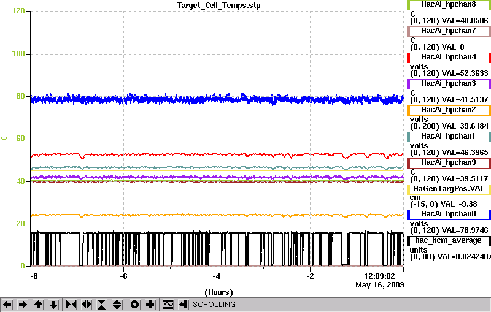Click the SCROLLING status label
Image resolution: width=491 pixels, height=312 pixels.
tap(214, 305)
